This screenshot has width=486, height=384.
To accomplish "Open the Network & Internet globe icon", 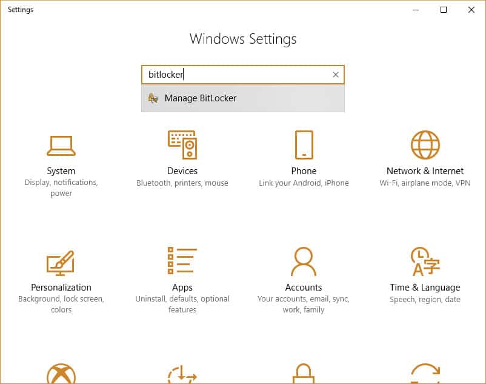I will (x=425, y=145).
